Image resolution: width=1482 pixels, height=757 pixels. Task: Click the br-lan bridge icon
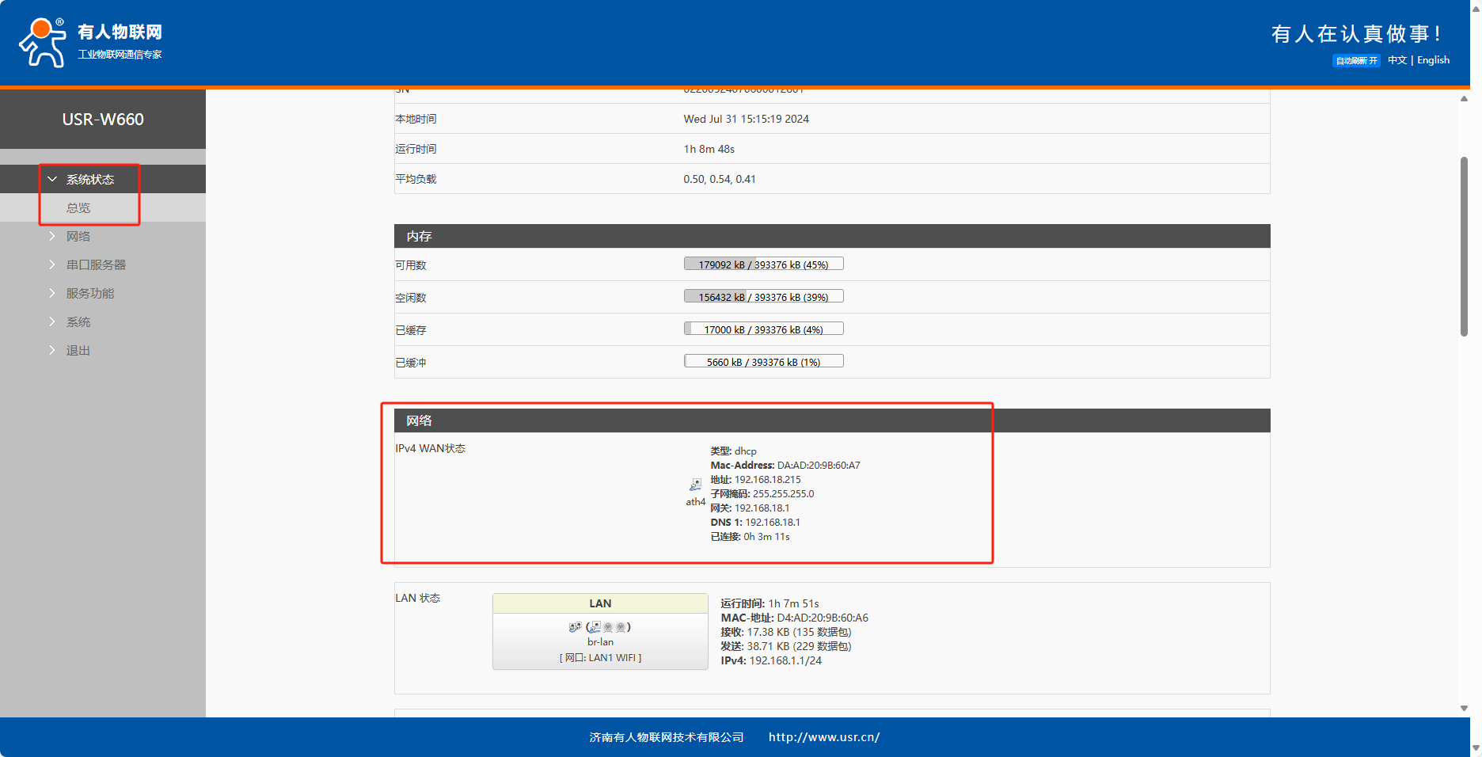click(575, 627)
